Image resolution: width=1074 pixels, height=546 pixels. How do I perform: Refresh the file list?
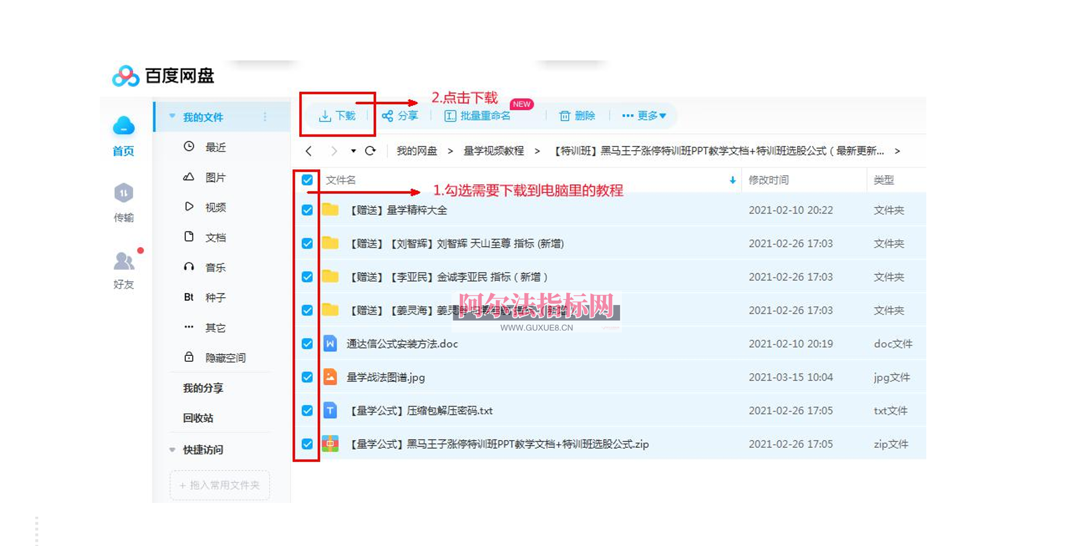[371, 151]
